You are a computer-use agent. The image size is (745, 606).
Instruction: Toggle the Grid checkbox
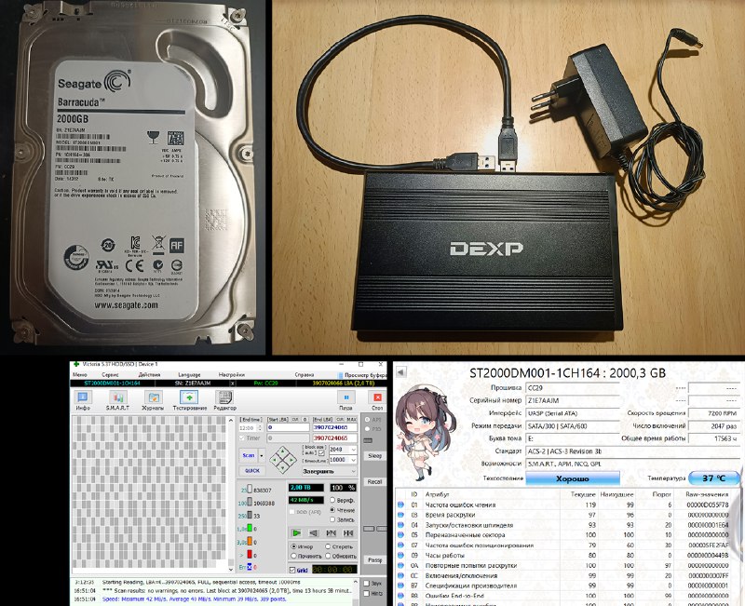pos(292,570)
